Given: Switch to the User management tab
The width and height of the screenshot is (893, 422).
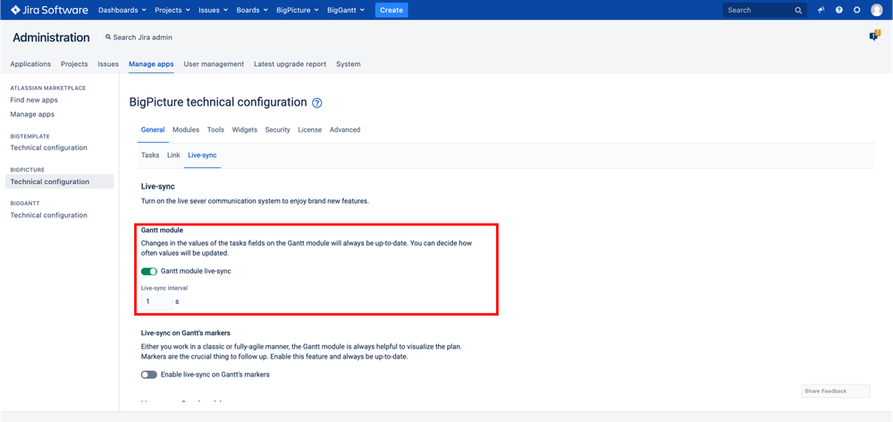Looking at the screenshot, I should [214, 63].
